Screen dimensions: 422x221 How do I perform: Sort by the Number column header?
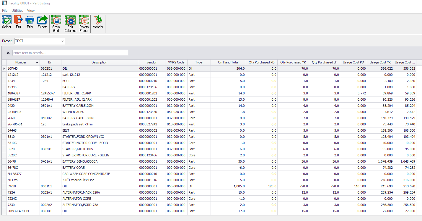pyautogui.click(x=21, y=62)
